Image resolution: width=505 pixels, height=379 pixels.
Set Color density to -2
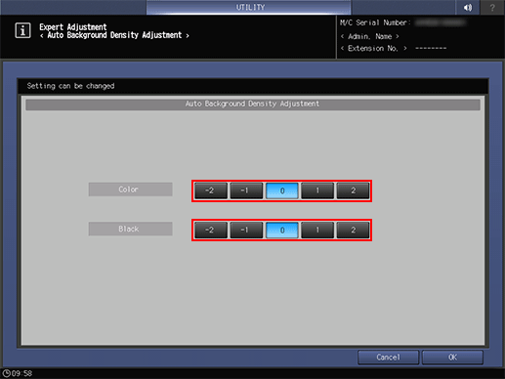point(211,190)
